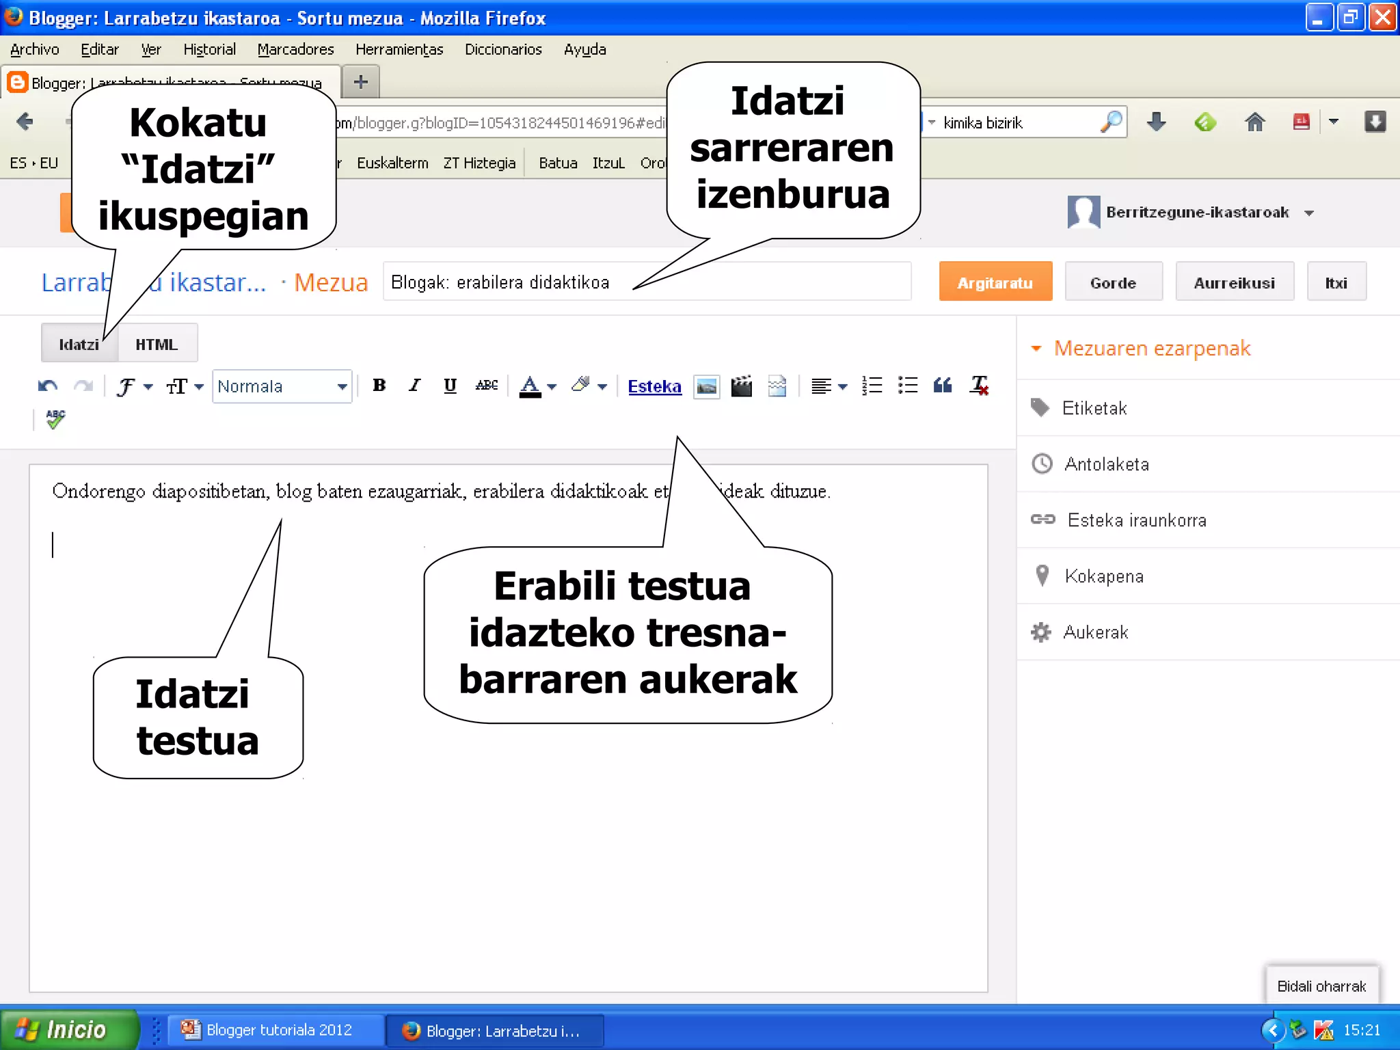Toggle the blockquote formatting
Image resolution: width=1400 pixels, height=1050 pixels.
point(943,386)
